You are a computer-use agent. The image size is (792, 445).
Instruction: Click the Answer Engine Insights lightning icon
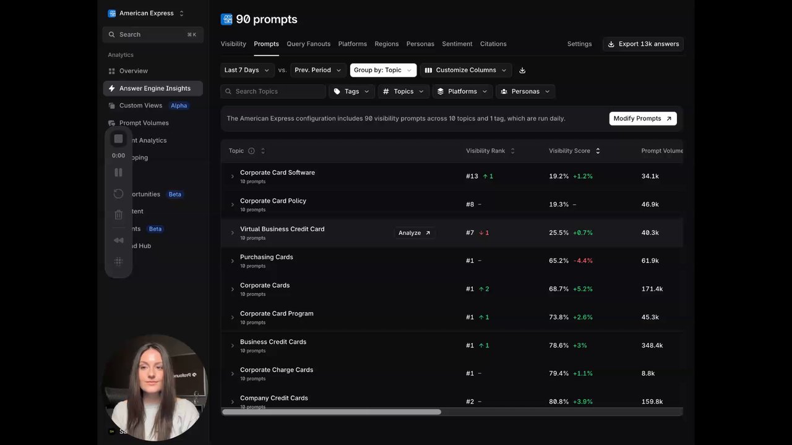click(x=112, y=88)
